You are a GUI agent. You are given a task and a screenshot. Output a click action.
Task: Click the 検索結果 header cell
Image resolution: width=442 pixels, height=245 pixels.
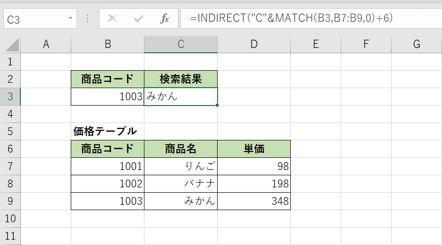click(x=181, y=79)
